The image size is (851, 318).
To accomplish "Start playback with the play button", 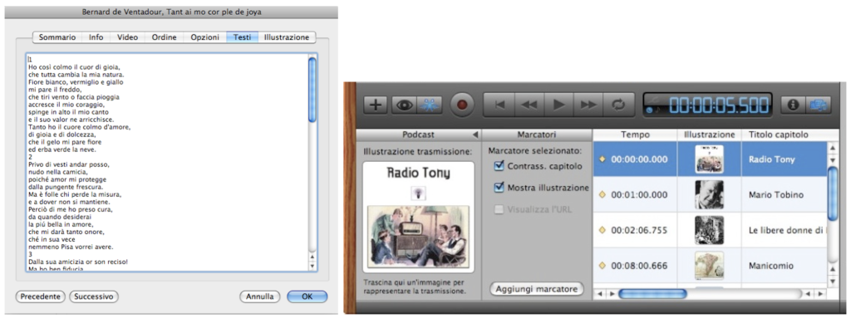I will coord(559,105).
